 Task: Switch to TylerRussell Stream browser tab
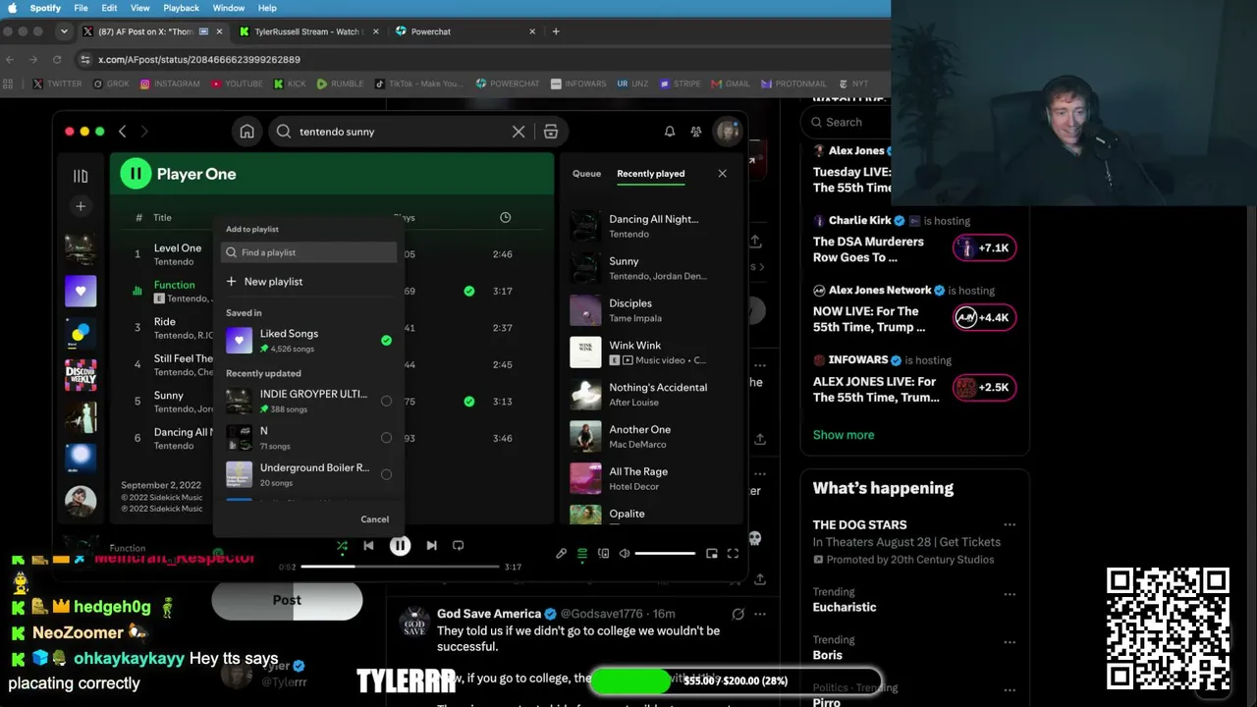click(306, 31)
